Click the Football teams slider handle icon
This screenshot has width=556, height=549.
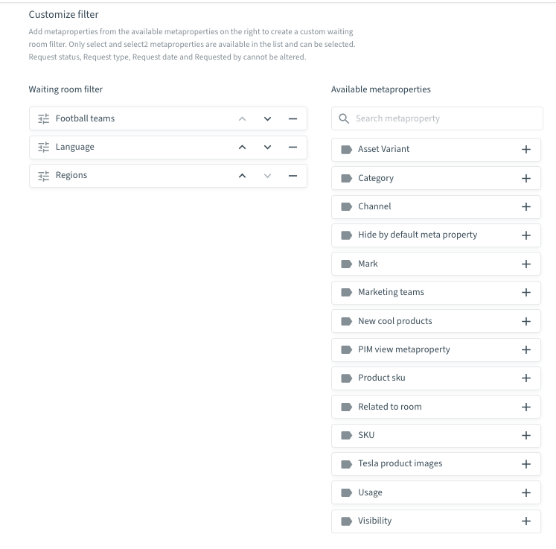click(44, 119)
